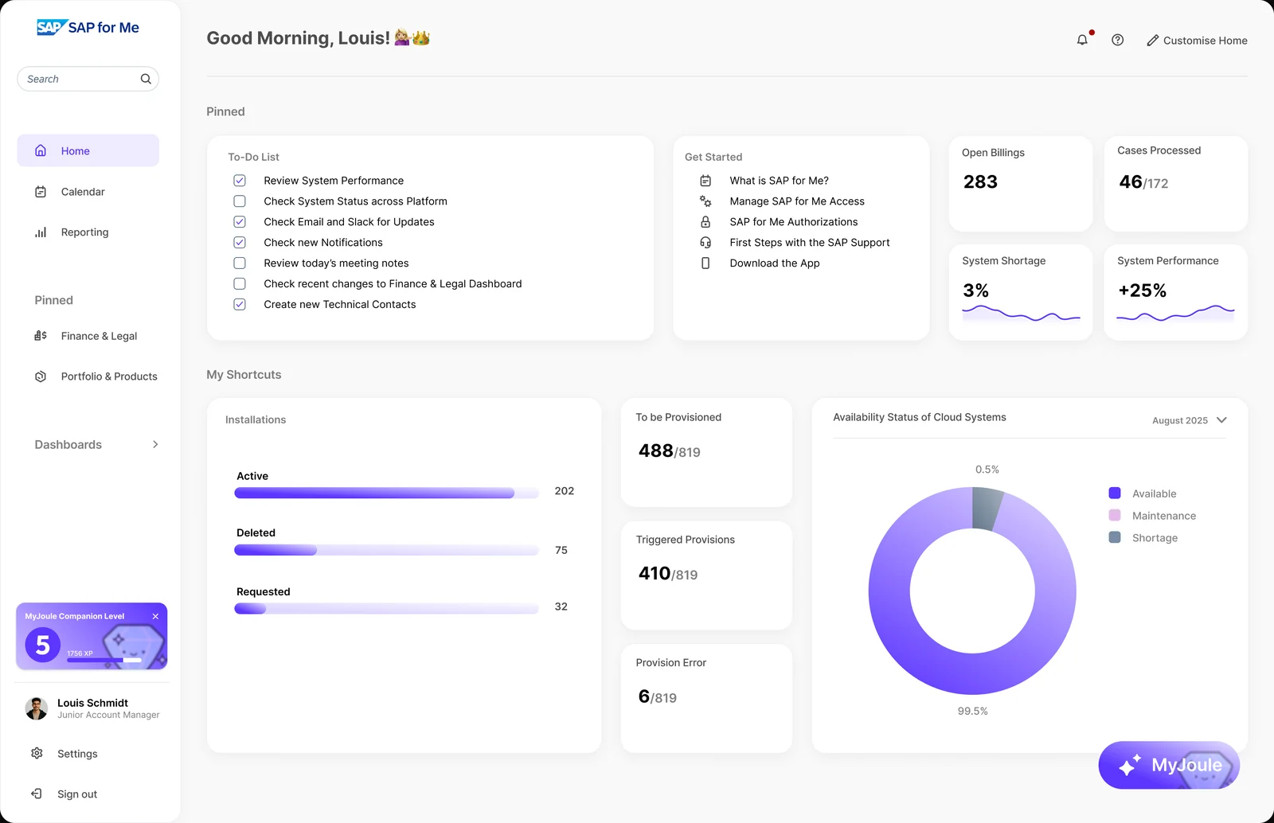Open the August 2025 month dropdown

click(1190, 420)
